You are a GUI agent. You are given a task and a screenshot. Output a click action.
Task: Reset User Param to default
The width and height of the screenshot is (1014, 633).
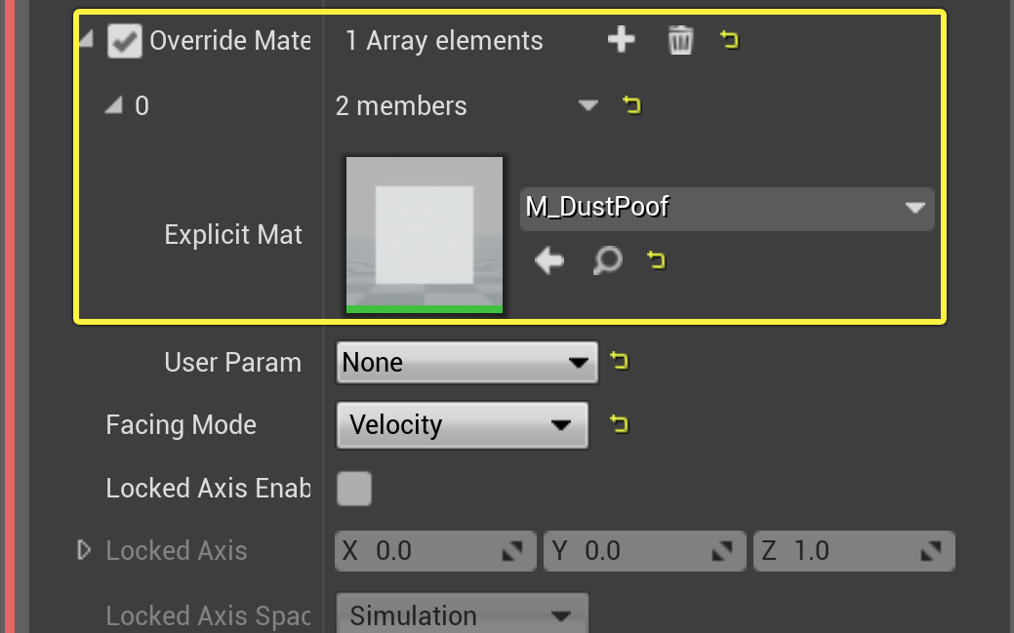pyautogui.click(x=620, y=361)
